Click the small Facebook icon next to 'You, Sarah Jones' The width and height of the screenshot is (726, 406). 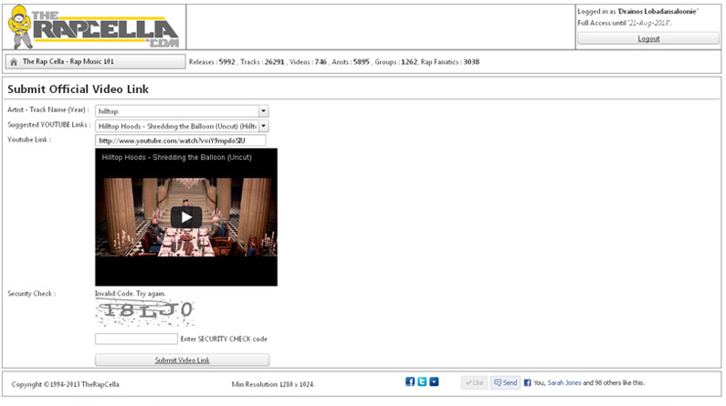527,382
